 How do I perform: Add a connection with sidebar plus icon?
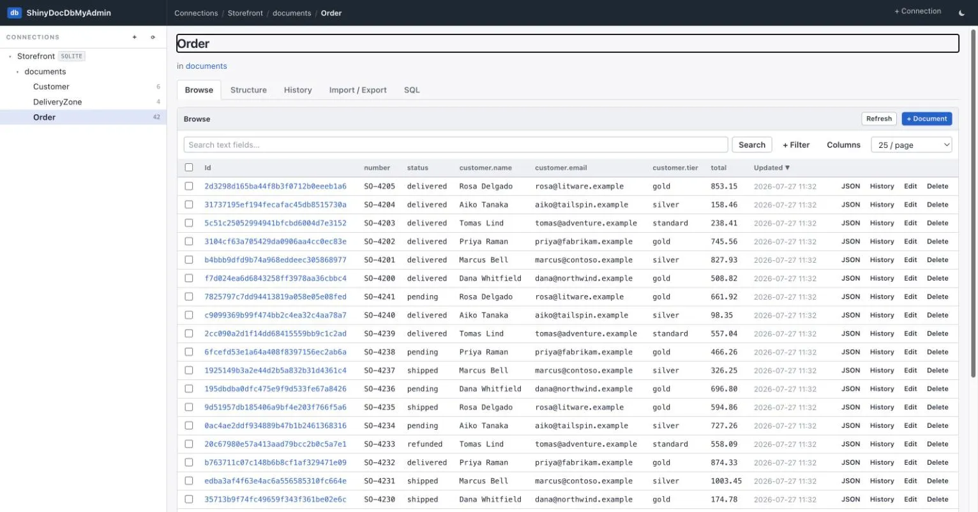tap(135, 37)
